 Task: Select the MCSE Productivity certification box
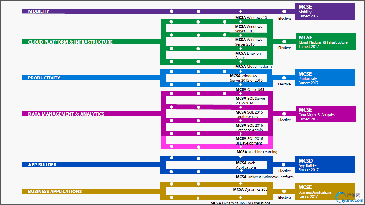pyautogui.click(x=325, y=78)
